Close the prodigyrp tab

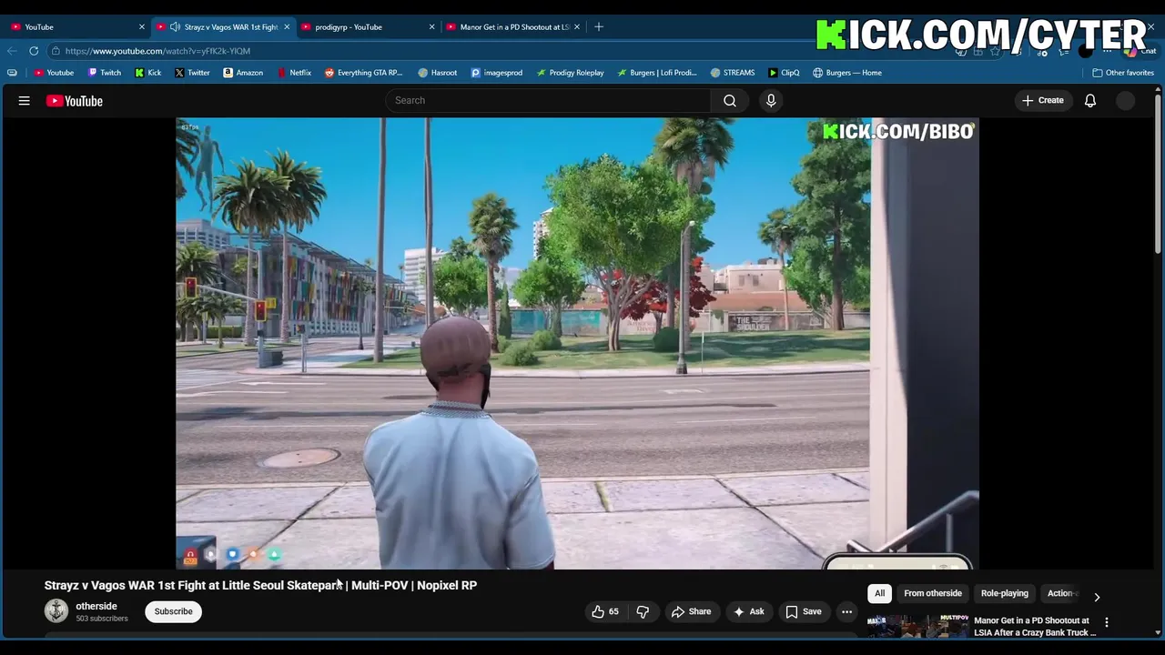point(431,26)
